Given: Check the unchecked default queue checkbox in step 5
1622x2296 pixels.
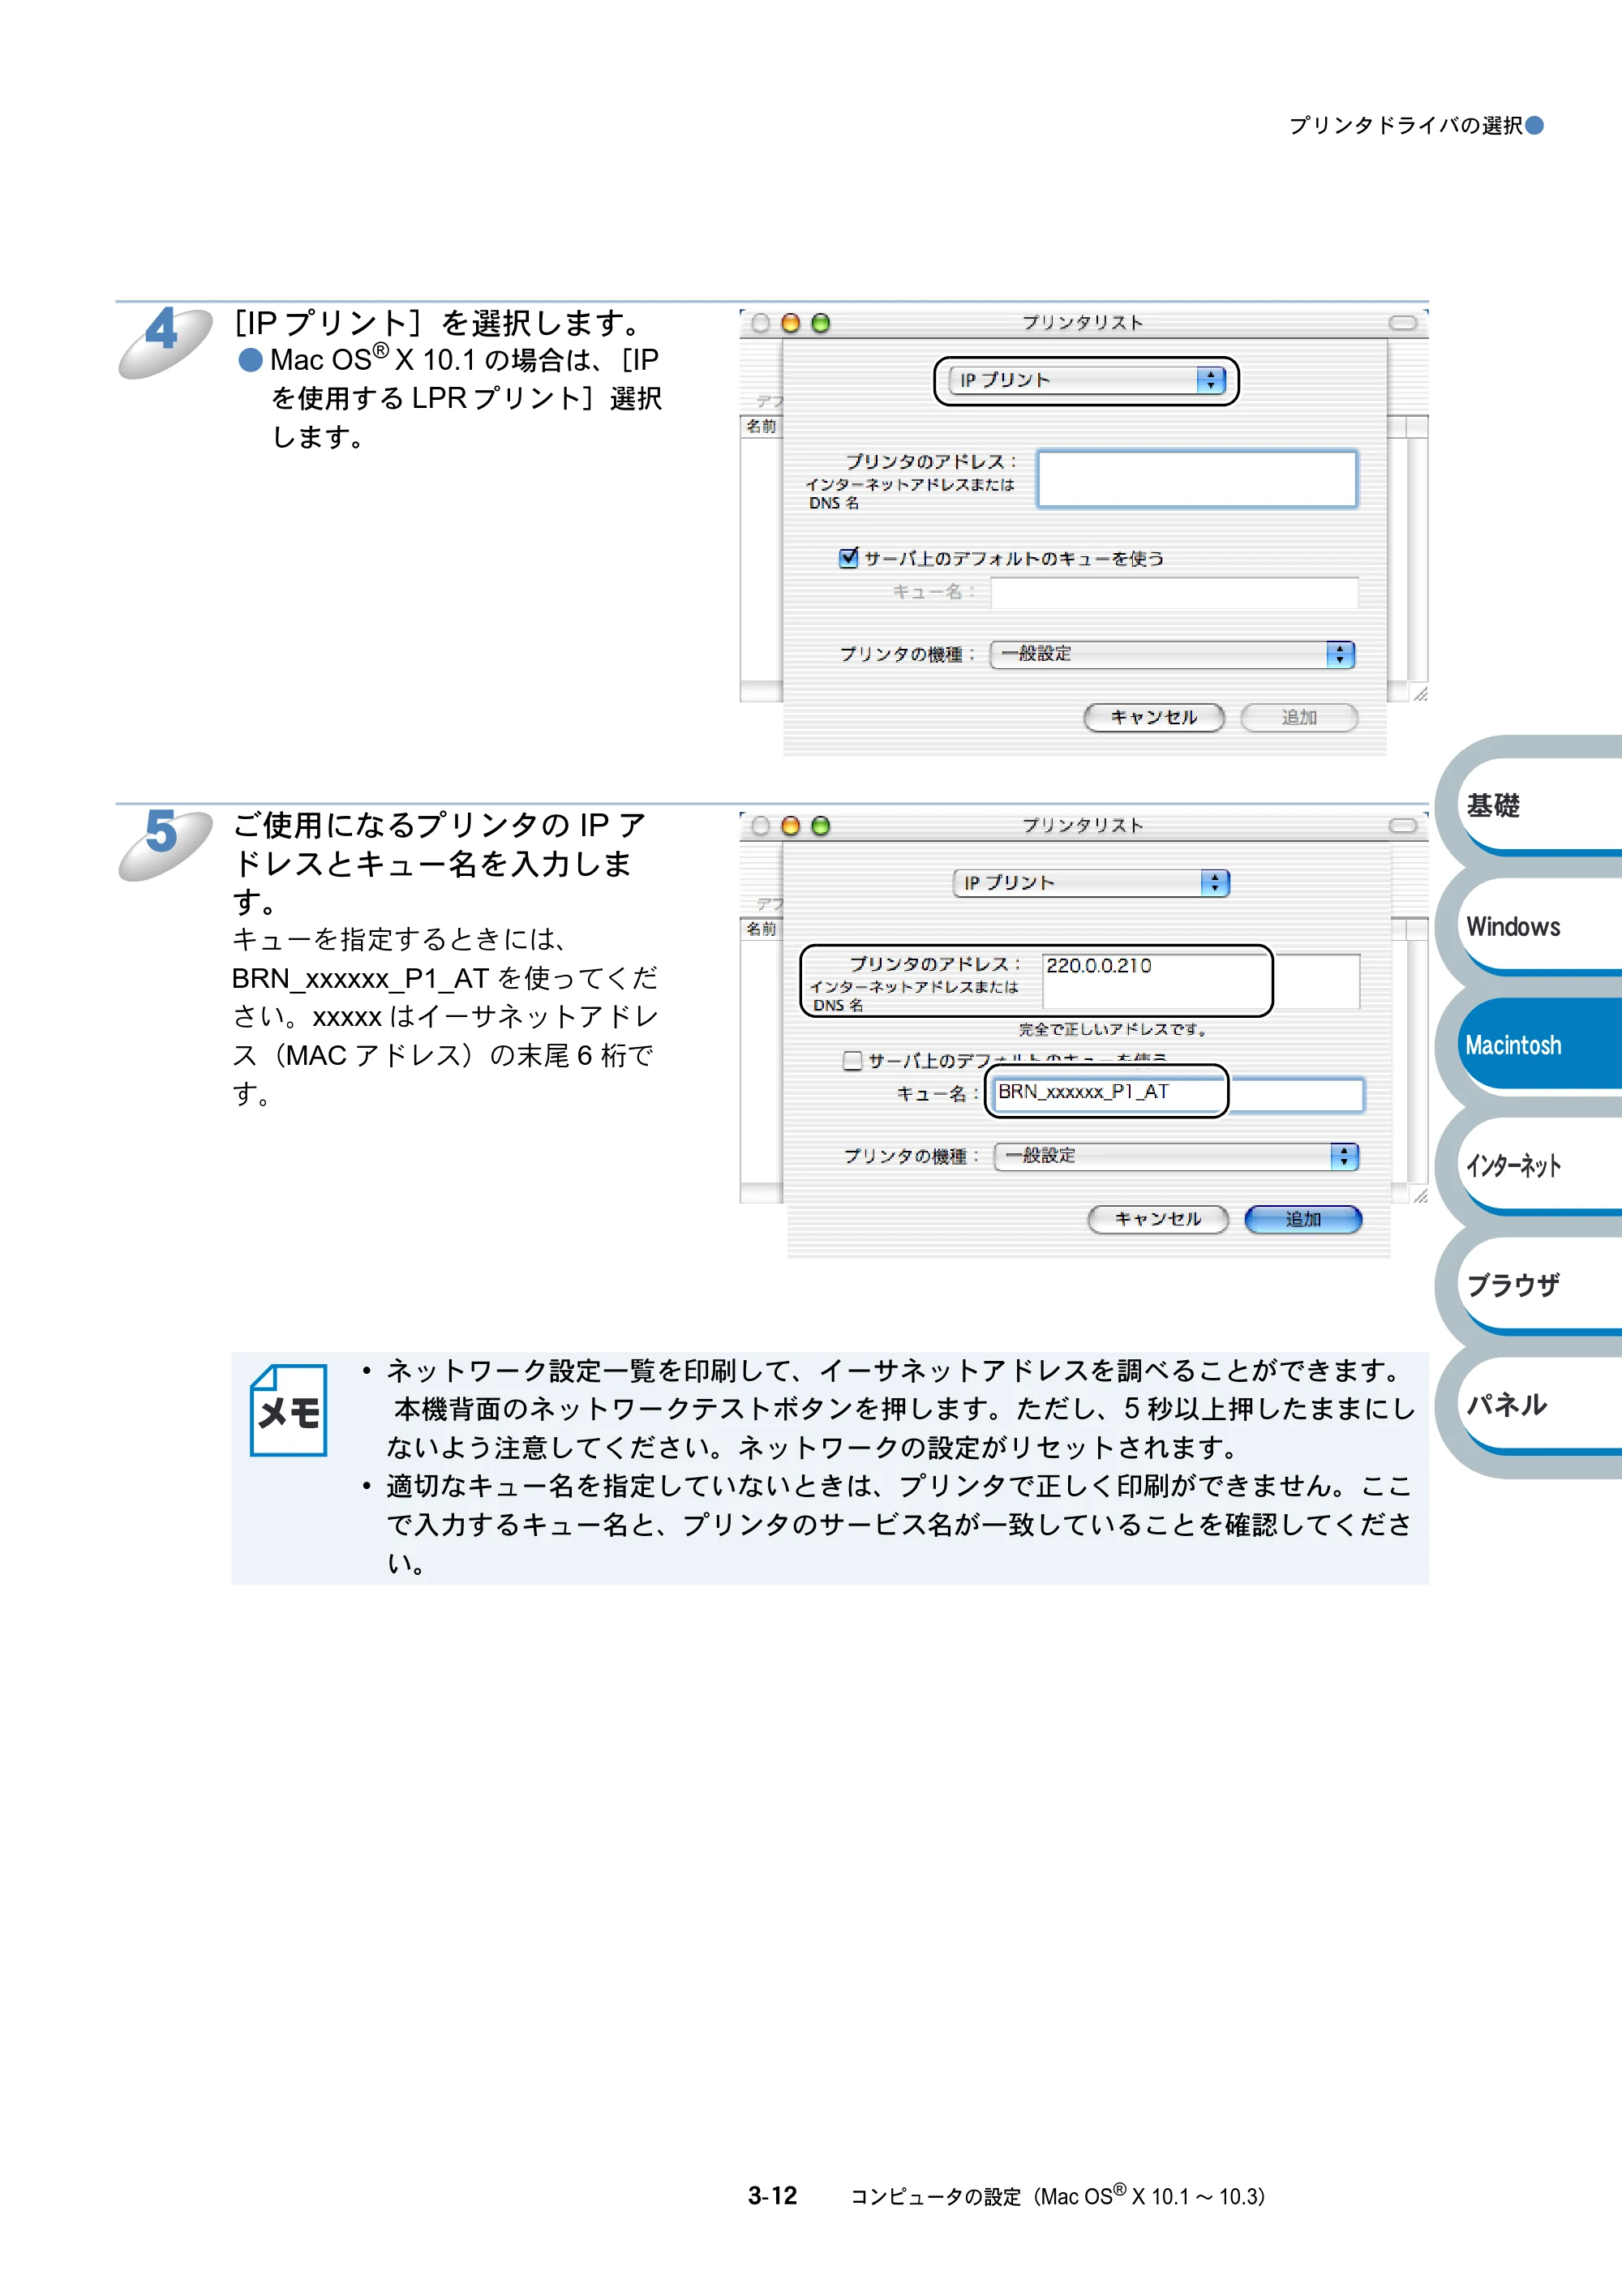Looking at the screenshot, I should pos(852,1060).
